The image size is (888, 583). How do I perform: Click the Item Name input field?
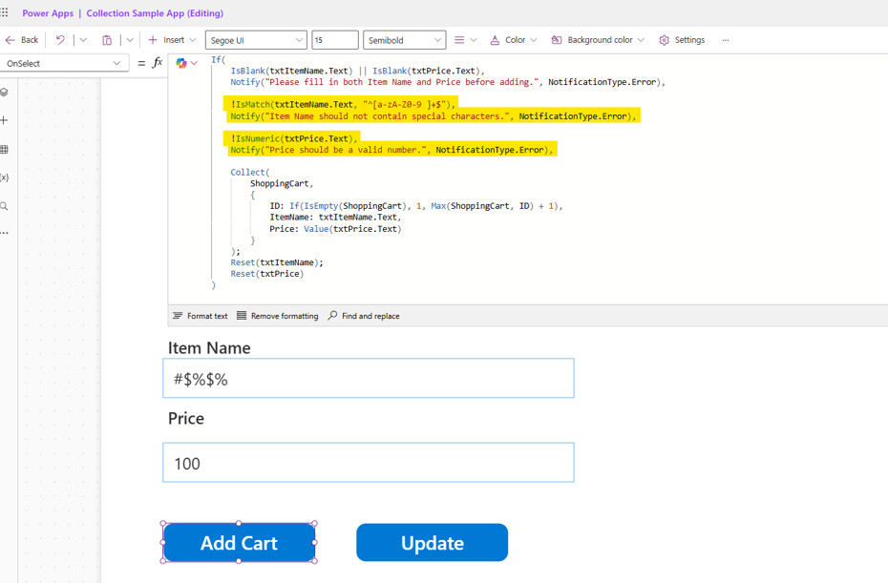point(369,378)
